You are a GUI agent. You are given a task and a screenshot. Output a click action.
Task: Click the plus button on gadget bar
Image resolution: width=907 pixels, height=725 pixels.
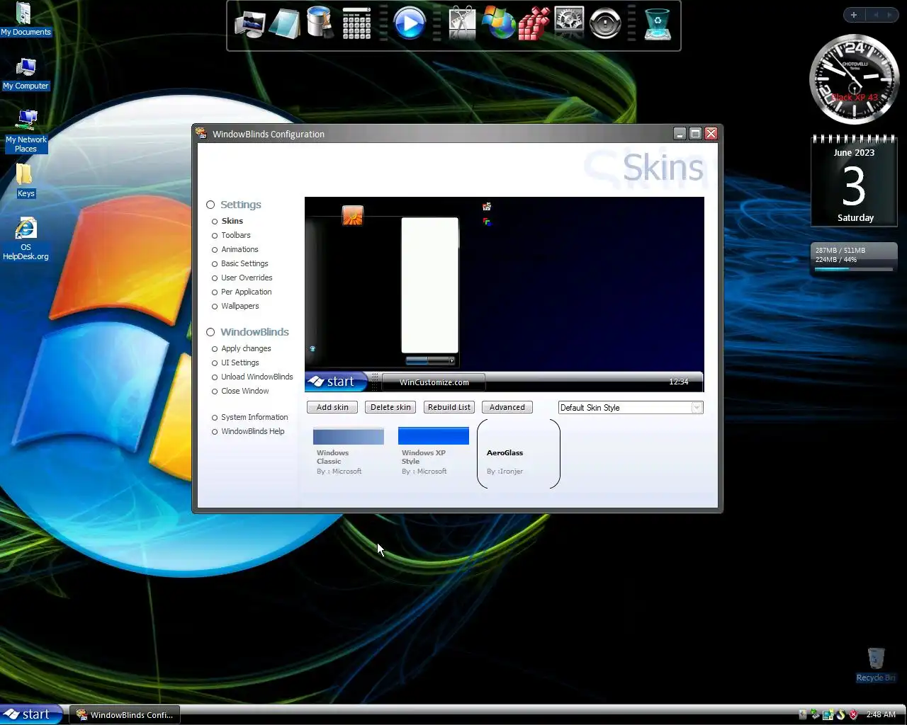[854, 15]
